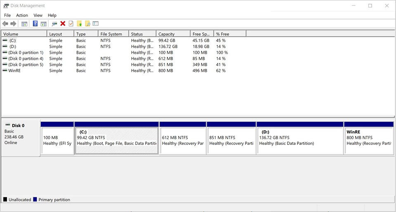Open the Action menu
The width and height of the screenshot is (396, 212).
point(22,15)
